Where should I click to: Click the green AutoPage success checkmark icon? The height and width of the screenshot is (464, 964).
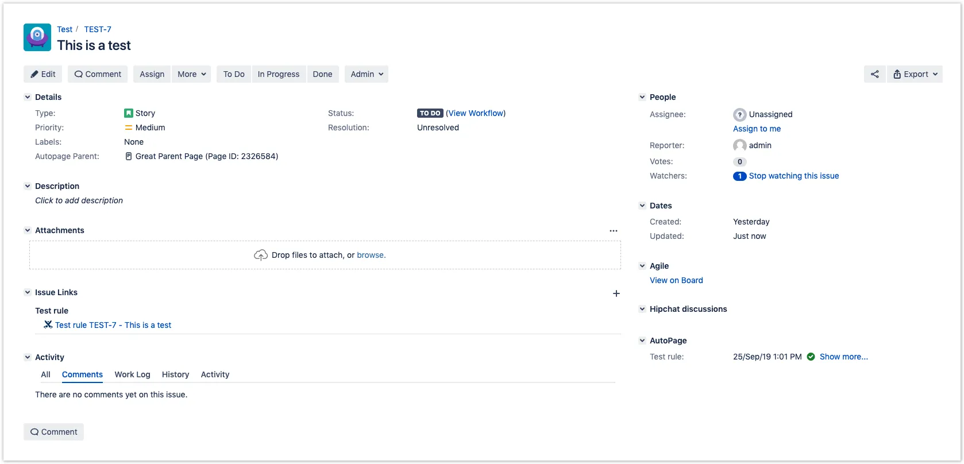811,357
